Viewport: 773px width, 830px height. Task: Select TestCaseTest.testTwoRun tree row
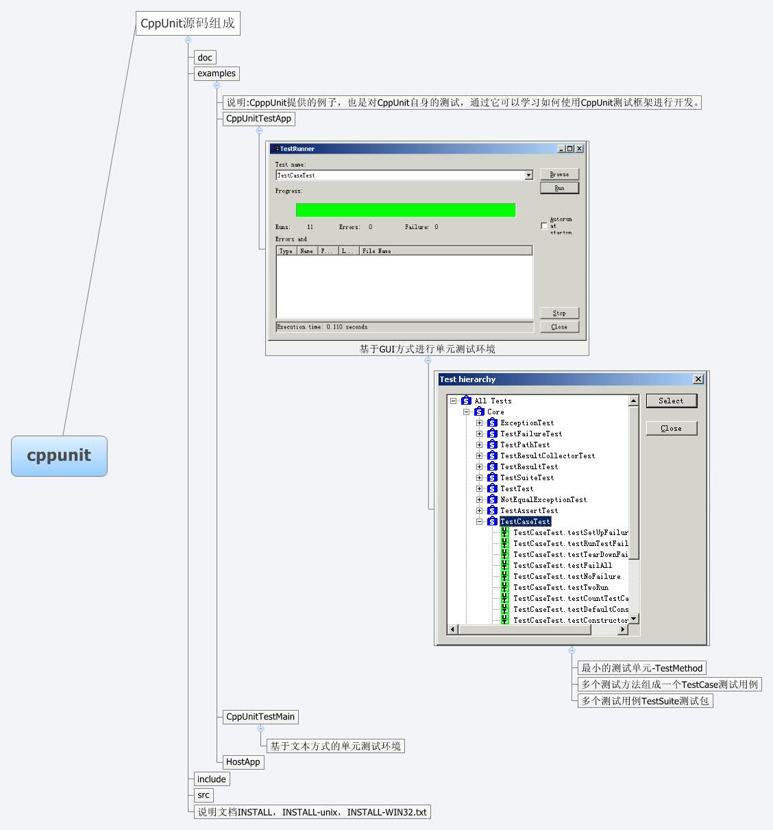tap(561, 587)
